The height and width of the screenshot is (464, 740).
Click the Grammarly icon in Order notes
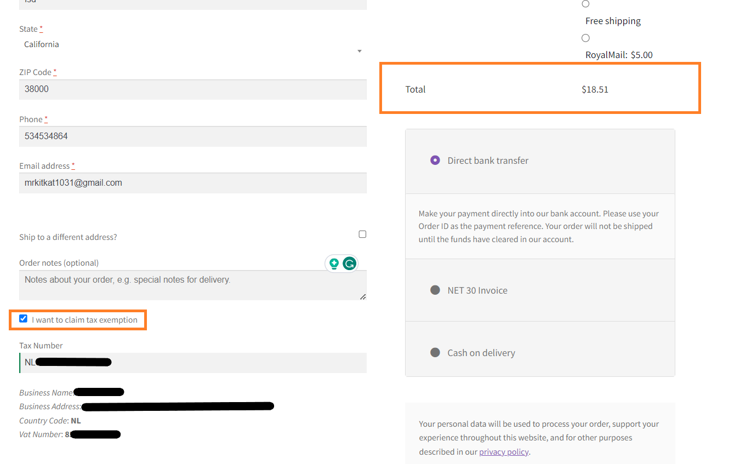pos(350,264)
